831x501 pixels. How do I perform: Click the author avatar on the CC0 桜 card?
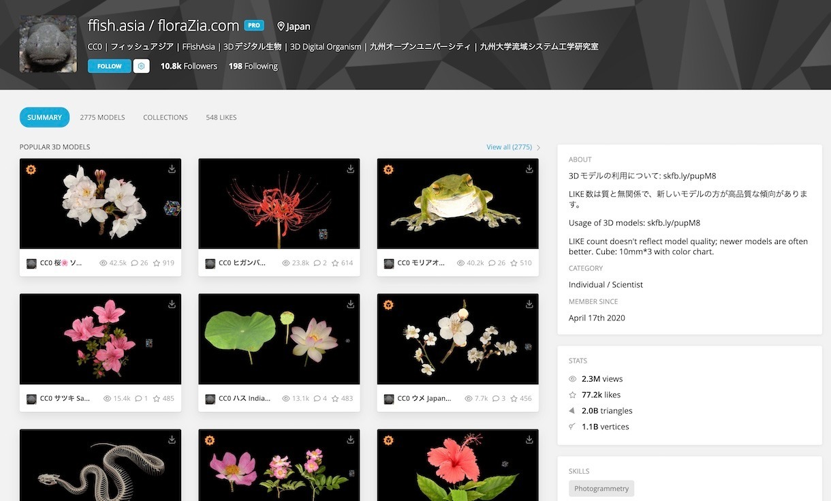pyautogui.click(x=31, y=263)
